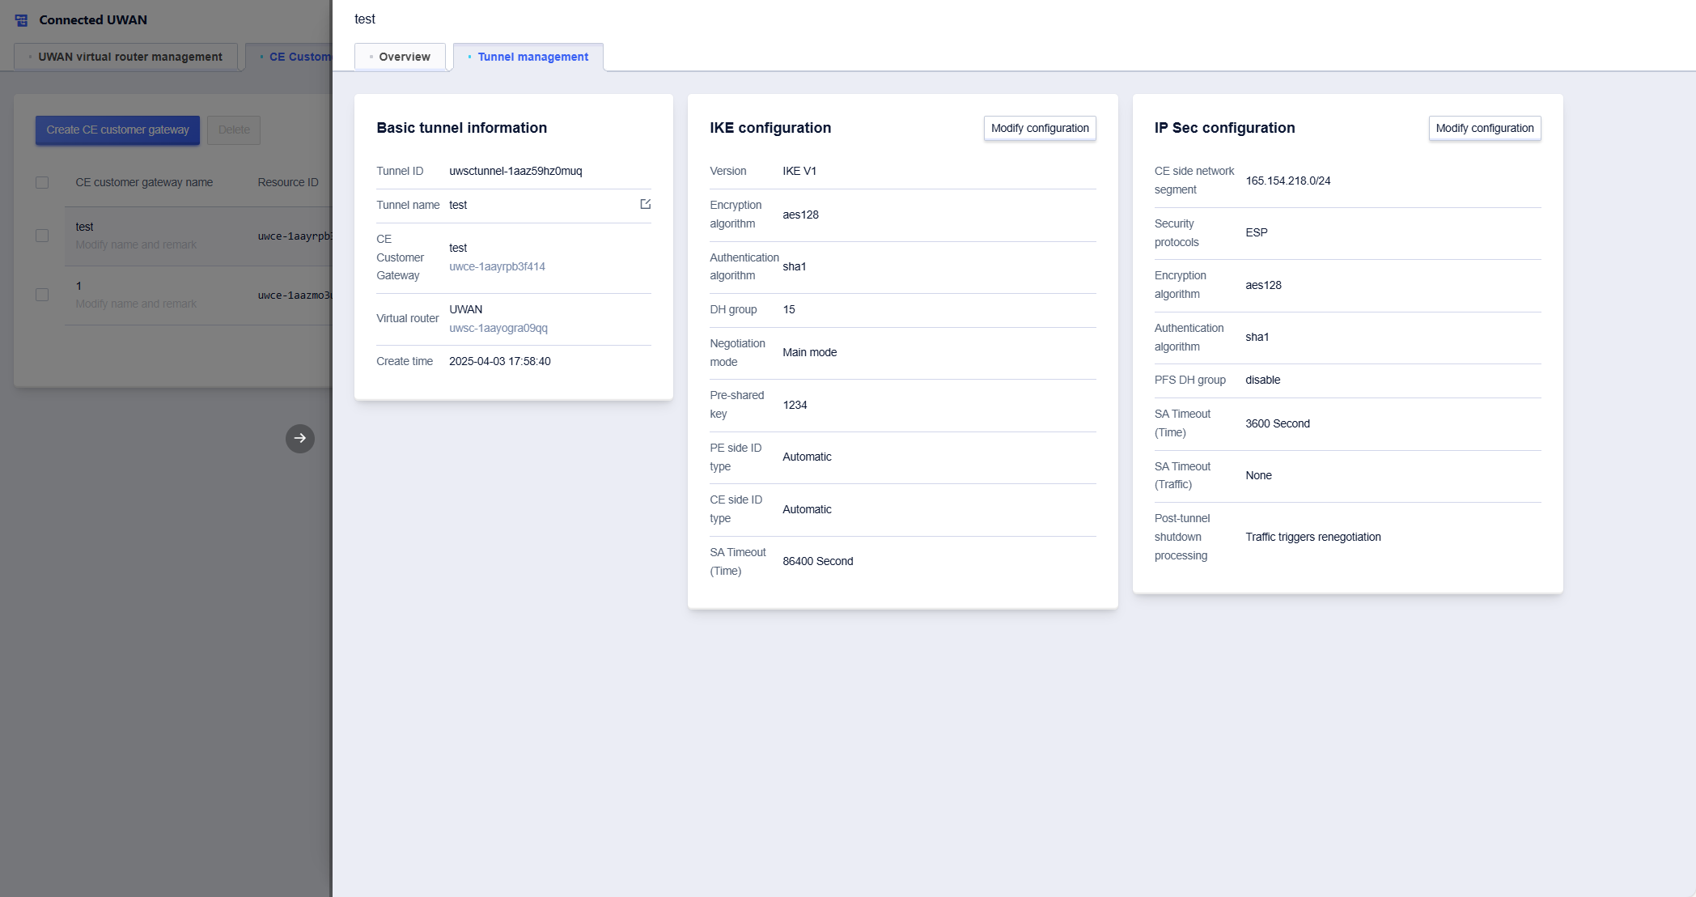
Task: Click CE customer gateway name column header
Action: click(x=144, y=182)
